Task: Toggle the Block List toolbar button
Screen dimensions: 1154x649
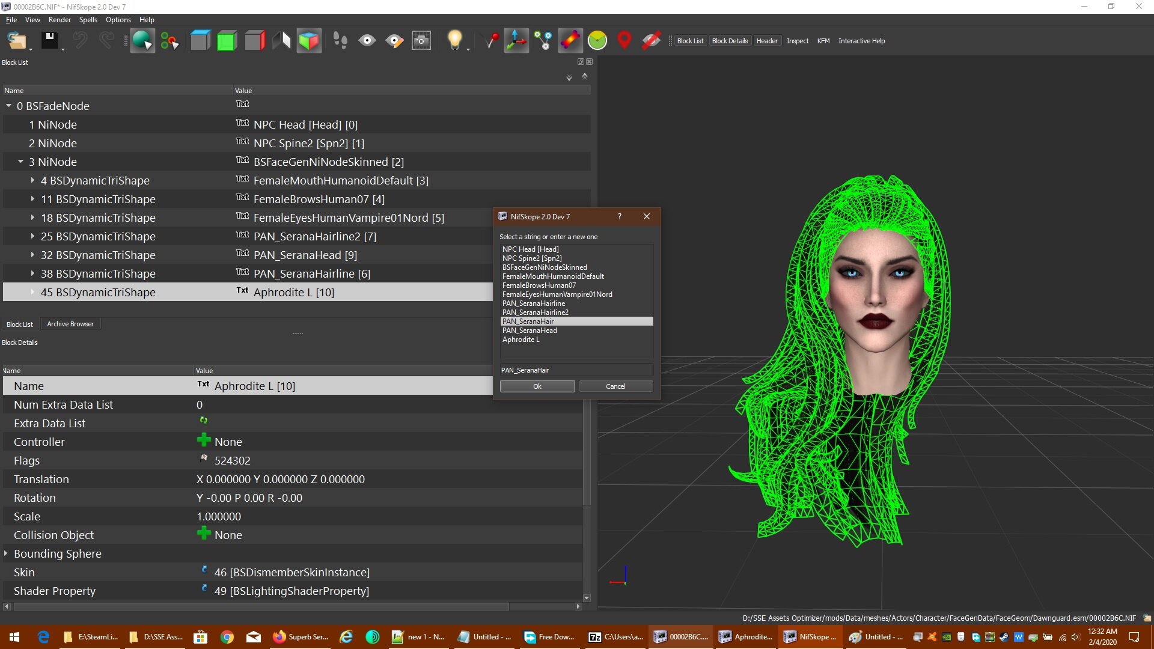Action: pyautogui.click(x=690, y=41)
